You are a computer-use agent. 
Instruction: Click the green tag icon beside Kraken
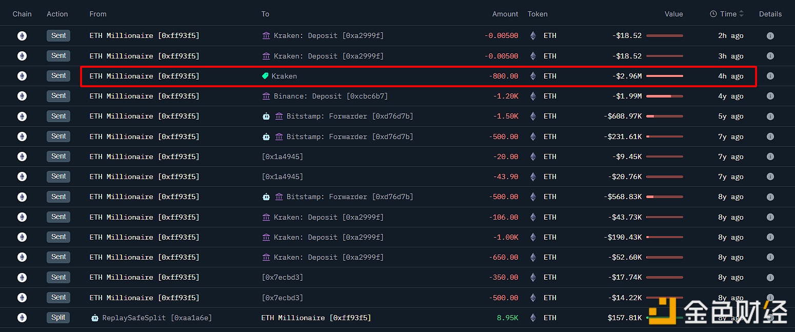point(265,76)
